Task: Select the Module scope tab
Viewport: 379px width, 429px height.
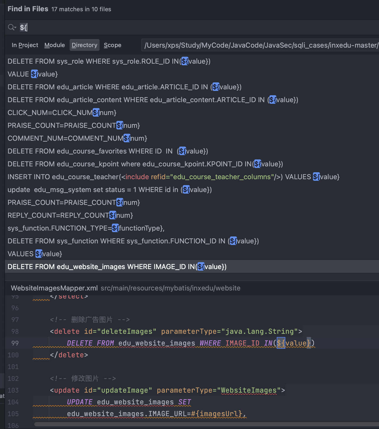Action: 55,45
